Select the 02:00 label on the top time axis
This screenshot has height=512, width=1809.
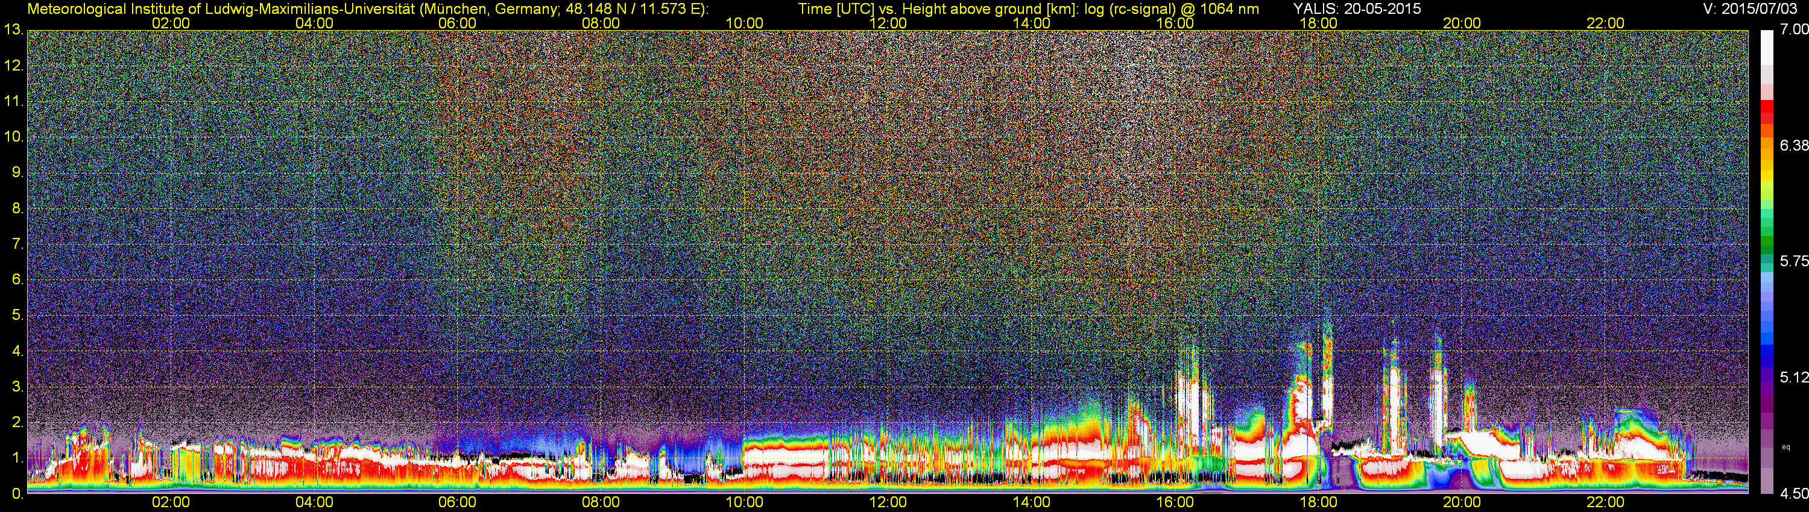(171, 23)
